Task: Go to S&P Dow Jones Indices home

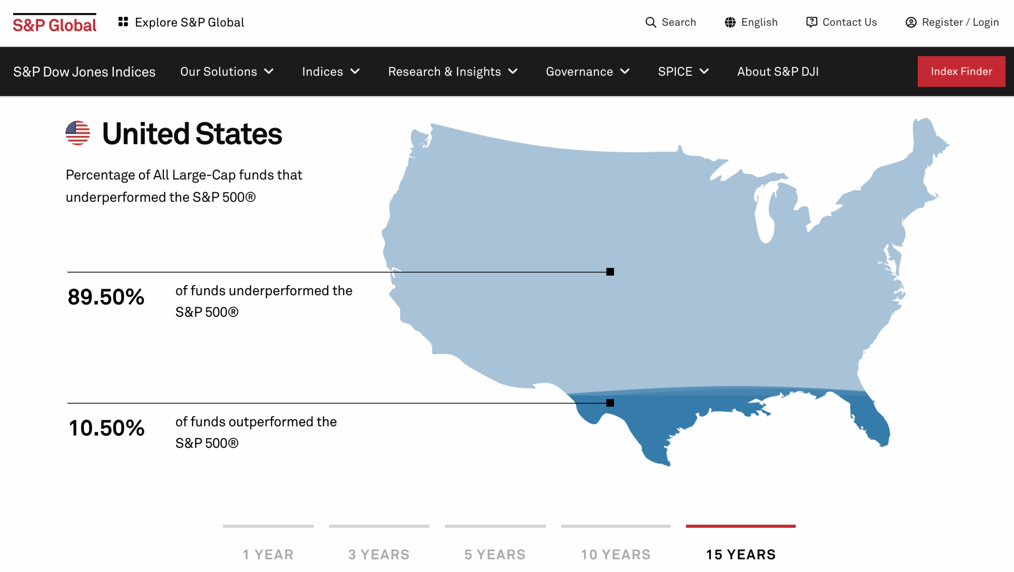Action: [84, 72]
